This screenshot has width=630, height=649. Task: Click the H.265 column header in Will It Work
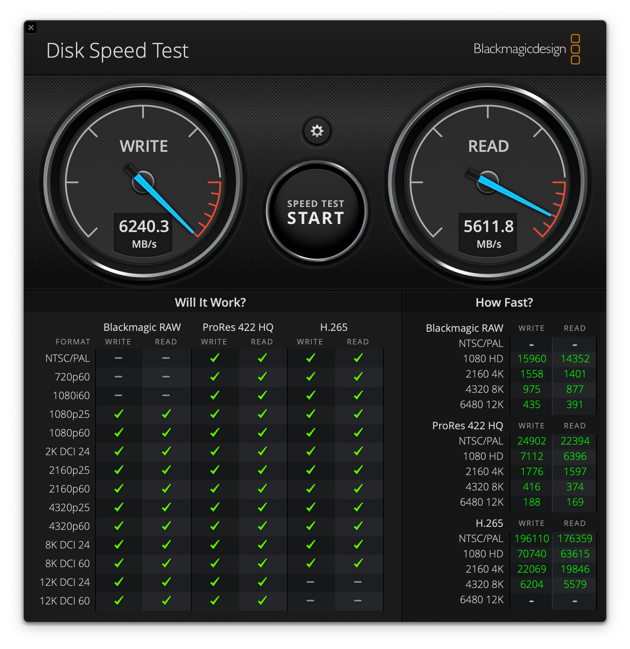click(334, 327)
